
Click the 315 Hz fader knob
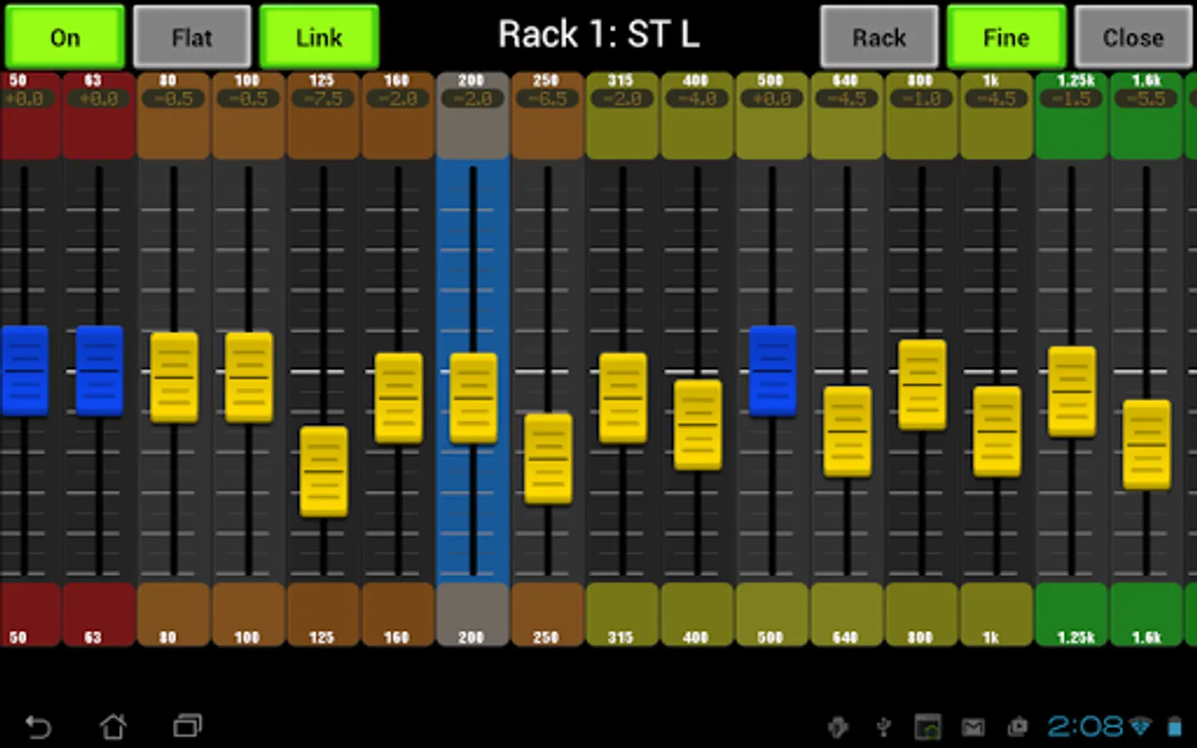(623, 398)
